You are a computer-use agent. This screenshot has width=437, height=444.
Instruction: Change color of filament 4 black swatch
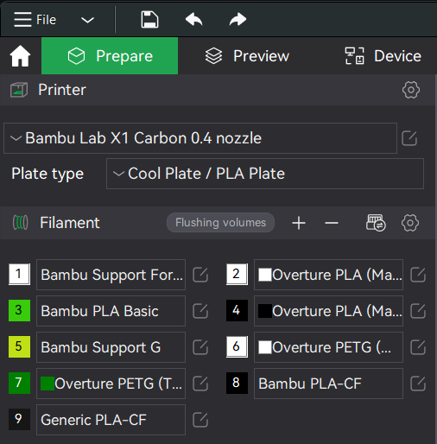(237, 310)
